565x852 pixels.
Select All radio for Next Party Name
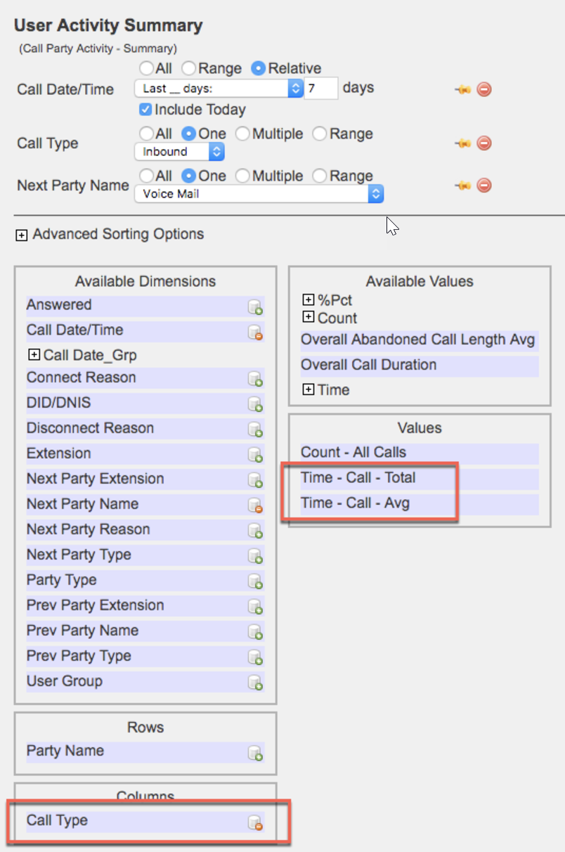(x=146, y=176)
